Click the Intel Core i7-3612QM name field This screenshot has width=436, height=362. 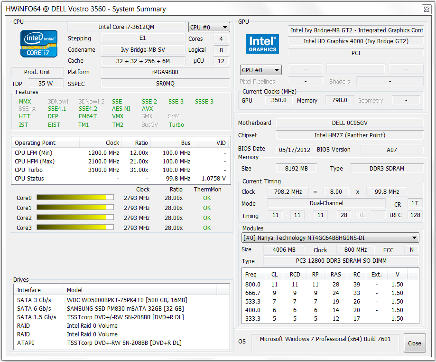coord(126,27)
